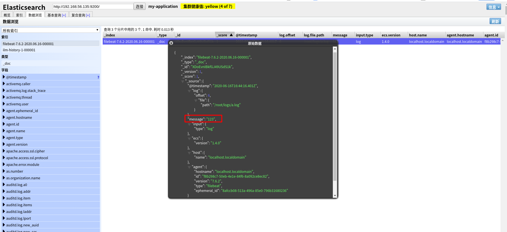Expand the auditd.log.lport field
The height and width of the screenshot is (232, 507).
click(4, 218)
